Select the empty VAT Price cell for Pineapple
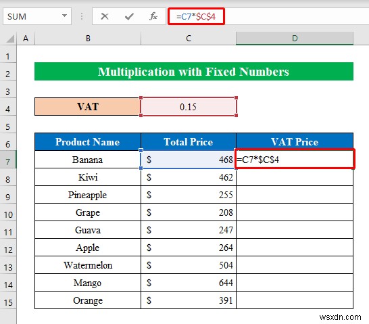Viewport: 369px width, 324px height. pyautogui.click(x=295, y=195)
